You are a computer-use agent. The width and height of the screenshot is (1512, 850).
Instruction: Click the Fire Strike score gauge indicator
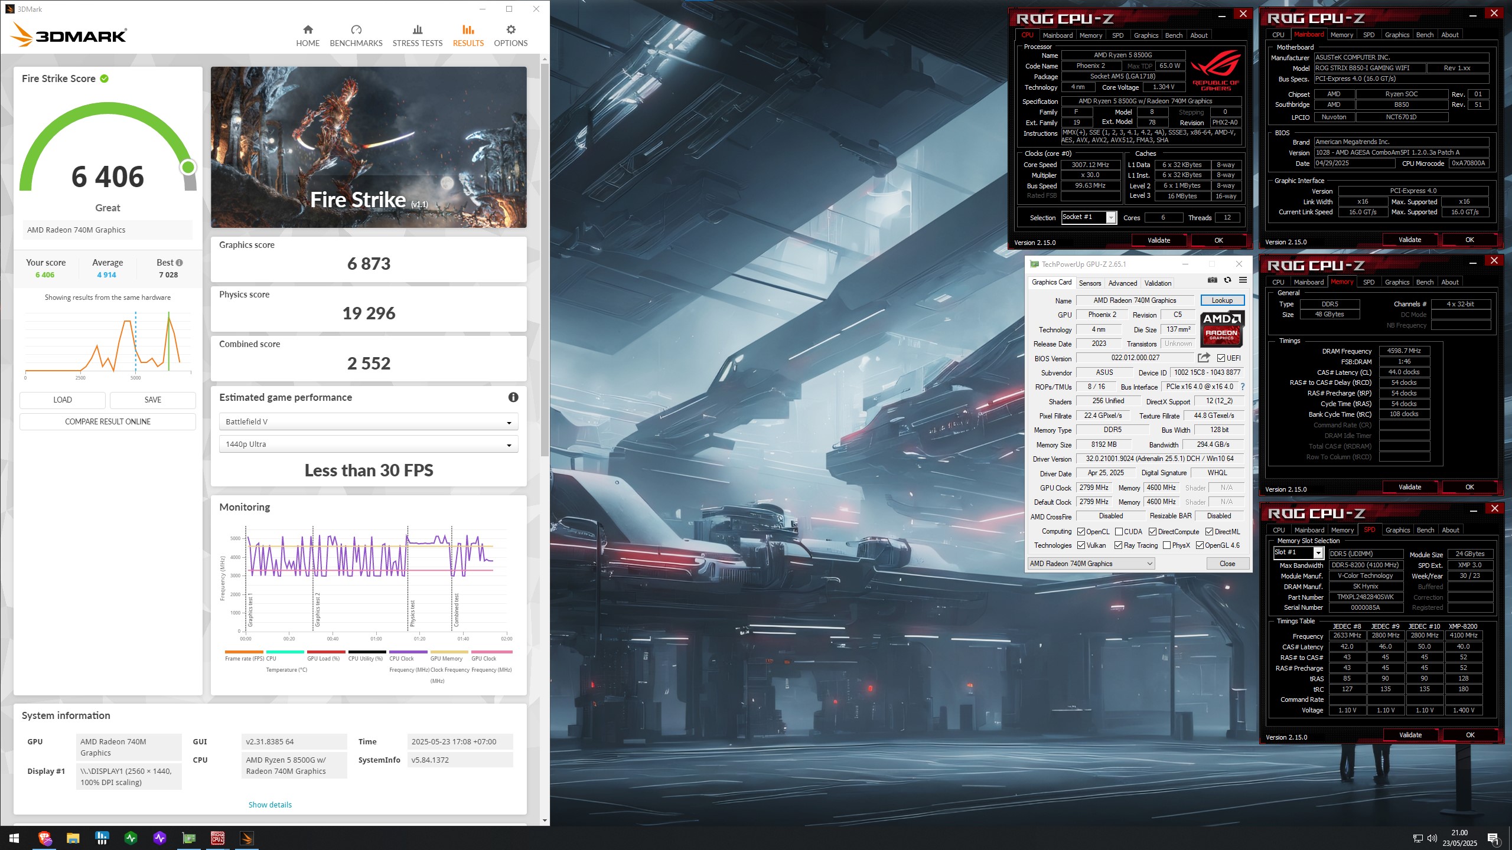tap(188, 167)
